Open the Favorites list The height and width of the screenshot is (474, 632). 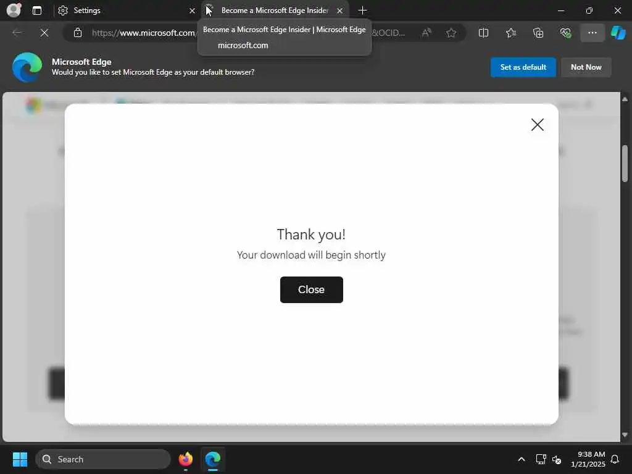[510, 33]
